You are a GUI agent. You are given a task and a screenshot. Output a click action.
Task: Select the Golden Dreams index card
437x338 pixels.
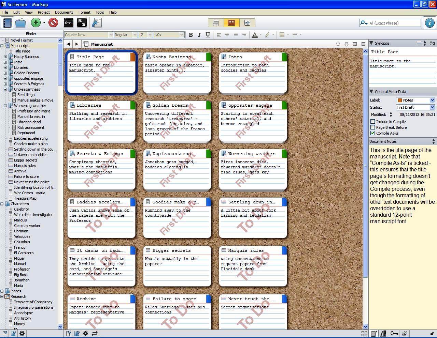tap(177, 121)
